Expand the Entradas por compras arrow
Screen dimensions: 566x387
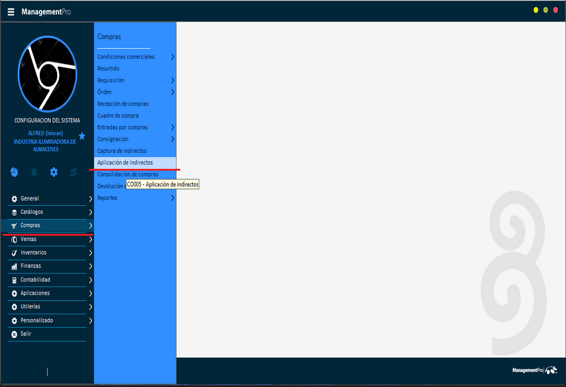[x=172, y=127]
